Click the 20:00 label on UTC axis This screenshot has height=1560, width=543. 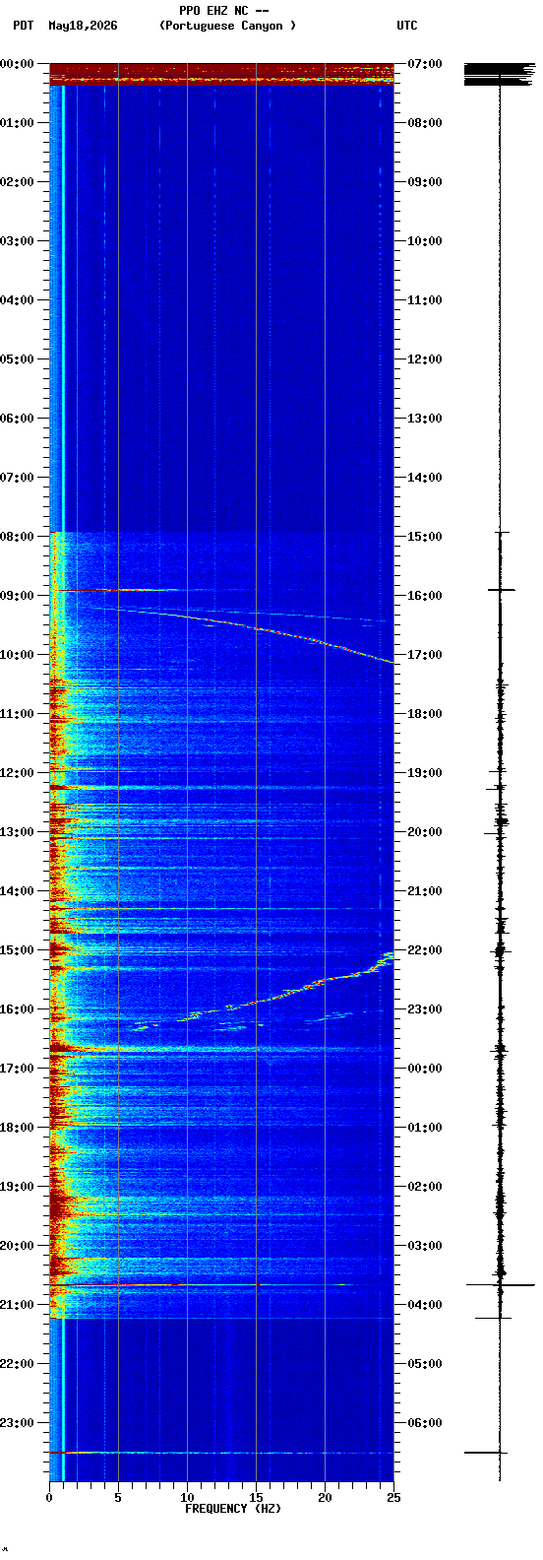coord(425,831)
